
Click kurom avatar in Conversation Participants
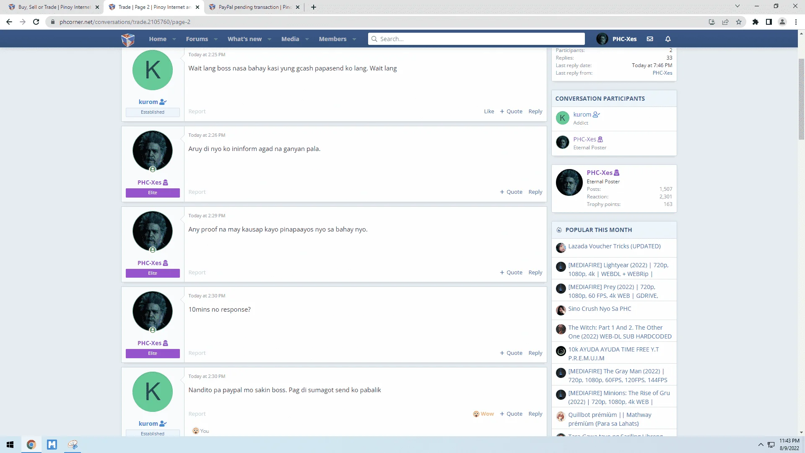coord(563,118)
